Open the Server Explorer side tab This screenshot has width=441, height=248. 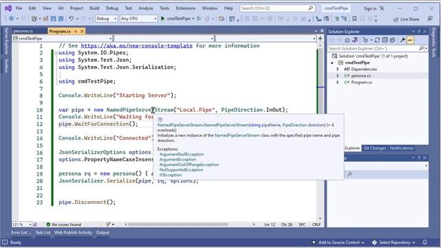point(6,41)
